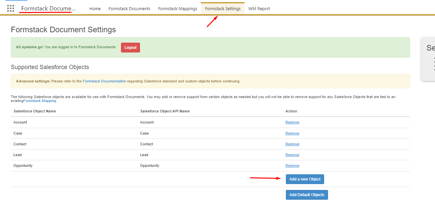Open the WM Report tab

point(259,9)
